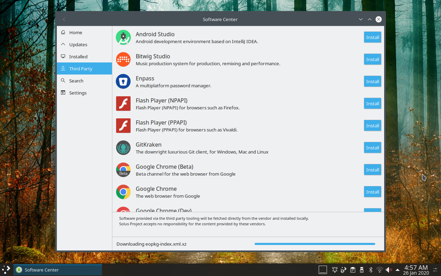Image resolution: width=441 pixels, height=276 pixels.
Task: Click the eopkg-index download progress bar
Action: click(315, 244)
